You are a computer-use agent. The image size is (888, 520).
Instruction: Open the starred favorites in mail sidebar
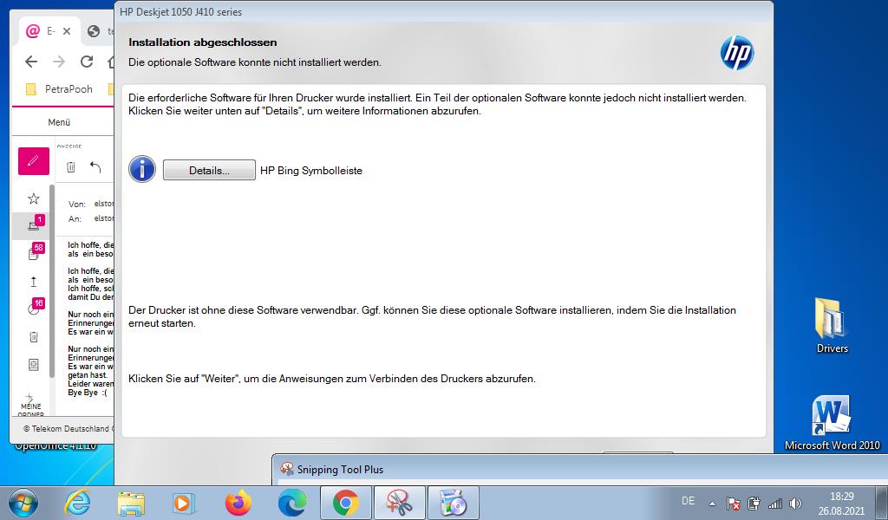pos(34,198)
